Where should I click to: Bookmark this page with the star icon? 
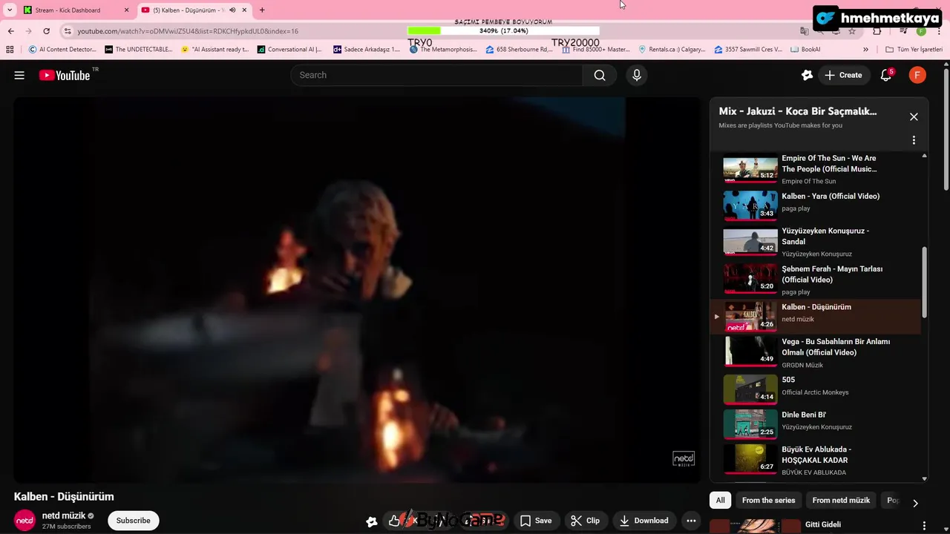pos(852,31)
